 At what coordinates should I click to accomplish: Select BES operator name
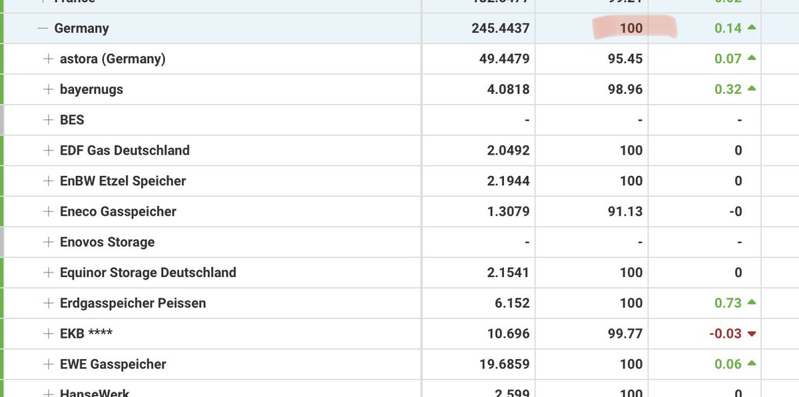coord(72,120)
